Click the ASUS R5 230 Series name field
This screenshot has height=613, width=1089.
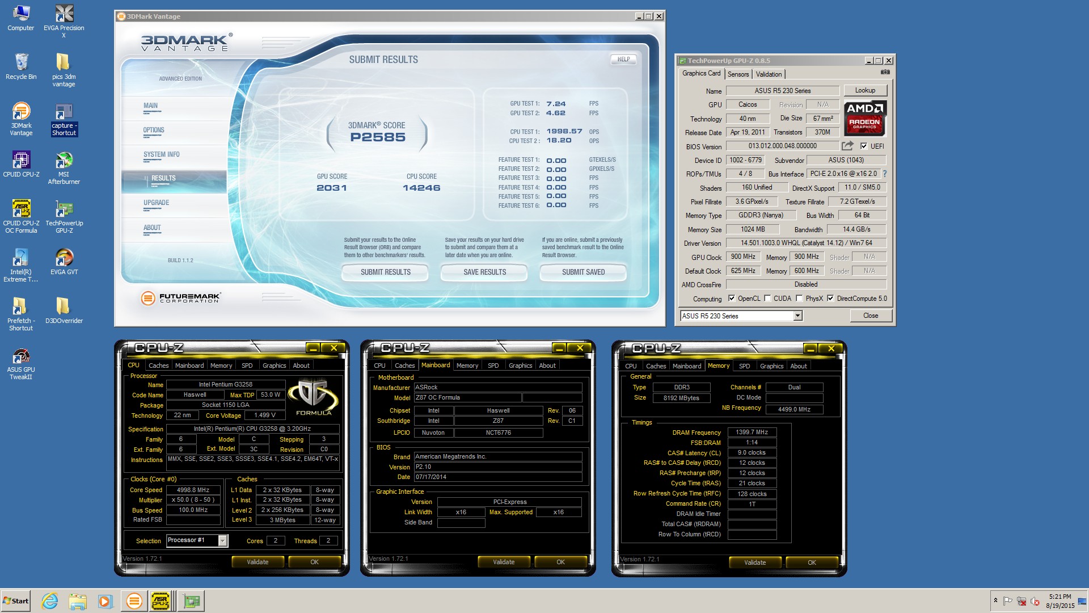(782, 91)
